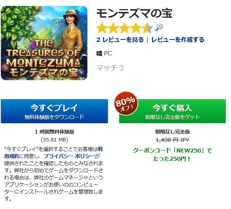Click the 80% オフ red discount badge
Image resolution: width=231 pixels, height=209 pixels.
(x=126, y=104)
